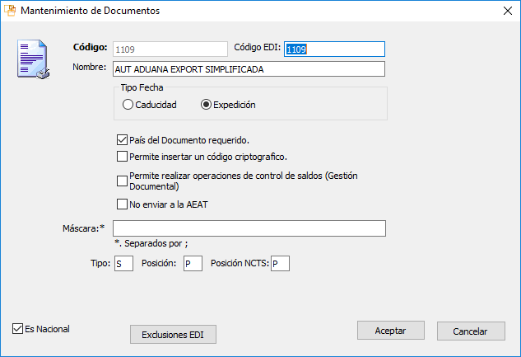Select the Expedición date type

point(207,105)
